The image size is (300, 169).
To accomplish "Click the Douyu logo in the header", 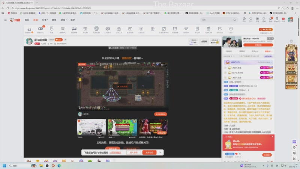I will tap(15, 20).
